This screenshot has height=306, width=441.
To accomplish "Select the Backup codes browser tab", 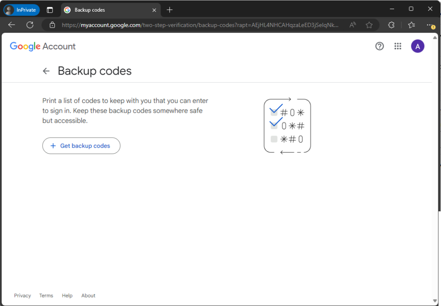I will click(108, 9).
